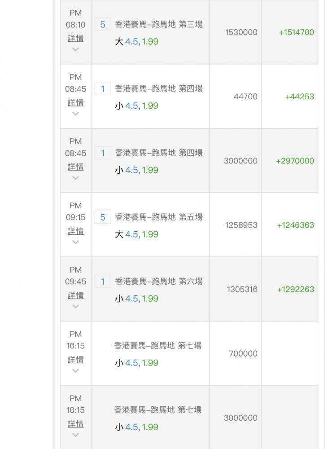Expand chevron under 08:10 詳情
Viewport: 328px width, 449px height.
75,49
